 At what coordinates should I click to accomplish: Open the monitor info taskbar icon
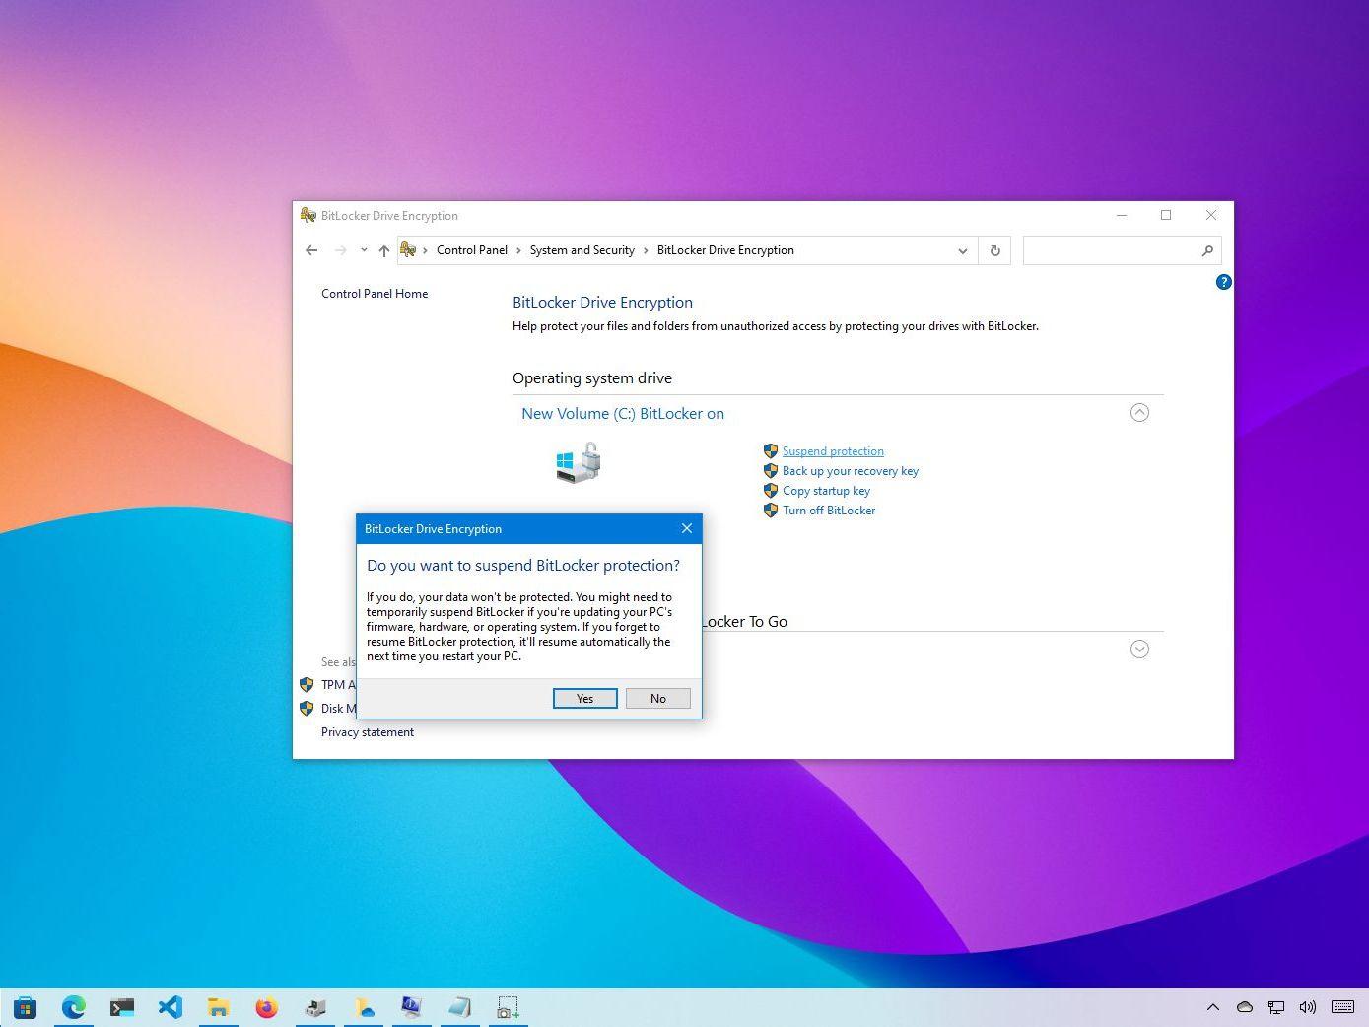(411, 1007)
